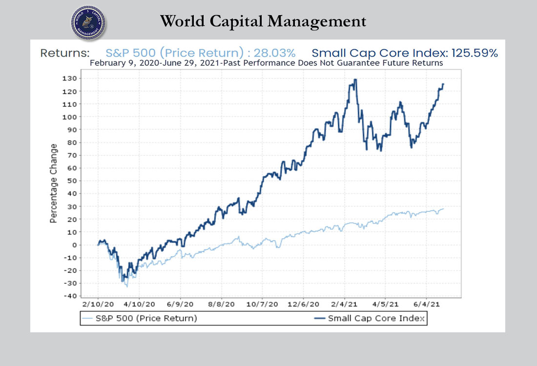Click 'S&P 500 (Price Return) : 28.03%' text
The height and width of the screenshot is (366, 537).
tap(200, 53)
